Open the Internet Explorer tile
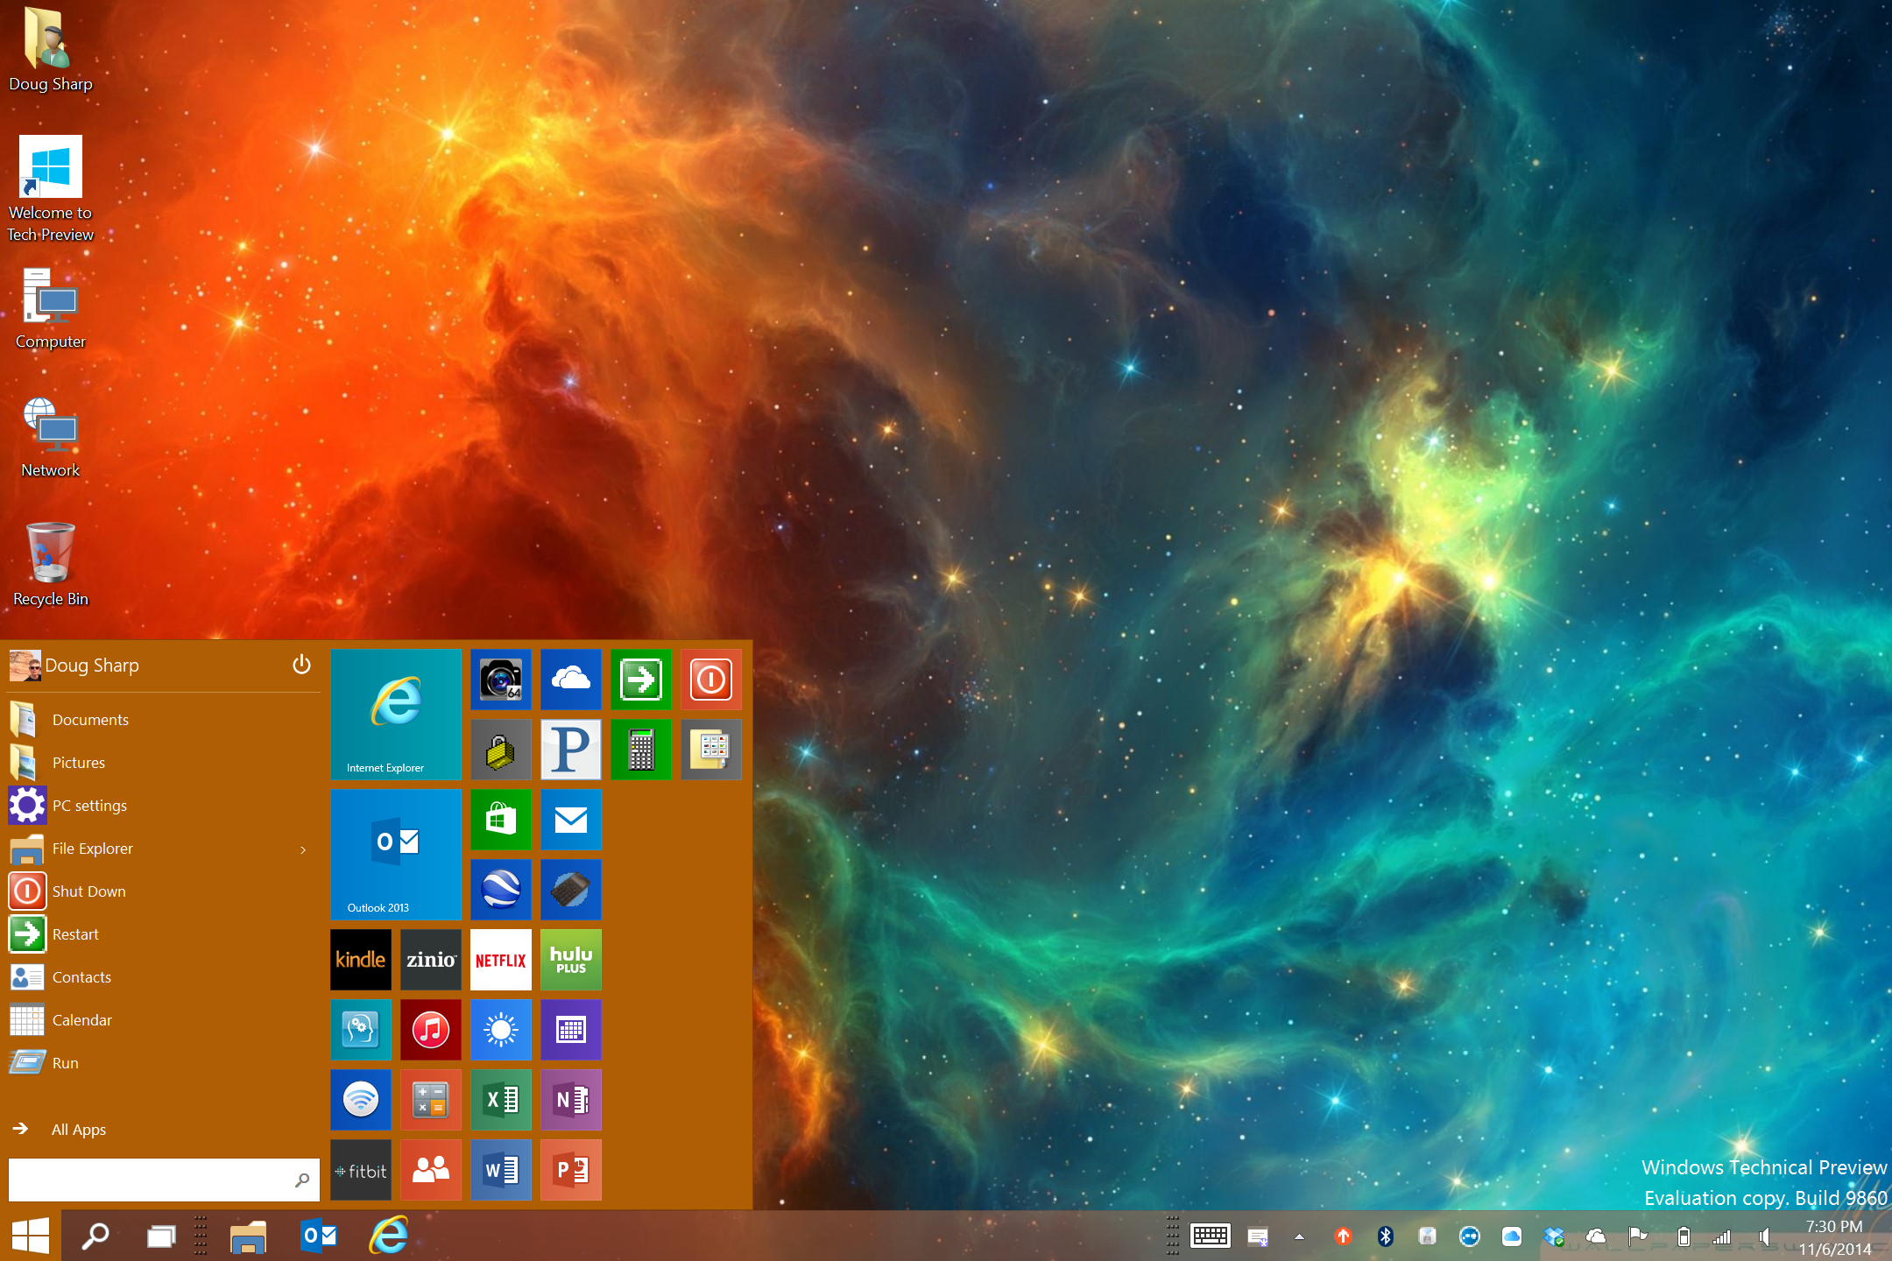The width and height of the screenshot is (1892, 1261). (396, 715)
